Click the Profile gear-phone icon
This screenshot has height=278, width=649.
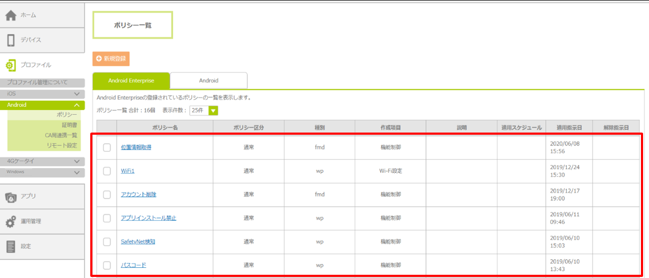[x=11, y=65]
